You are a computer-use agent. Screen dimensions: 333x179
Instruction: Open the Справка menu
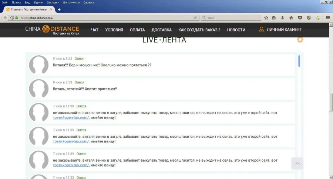[88, 3]
